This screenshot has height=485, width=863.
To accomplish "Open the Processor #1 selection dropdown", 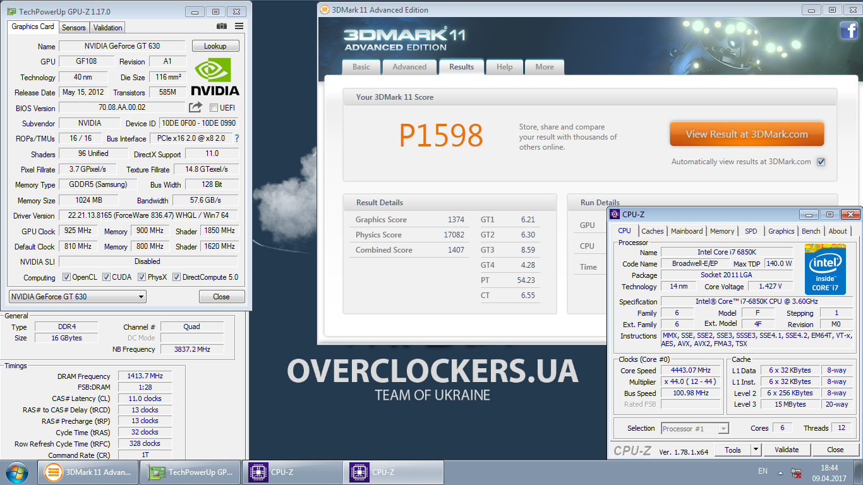I will pos(695,428).
